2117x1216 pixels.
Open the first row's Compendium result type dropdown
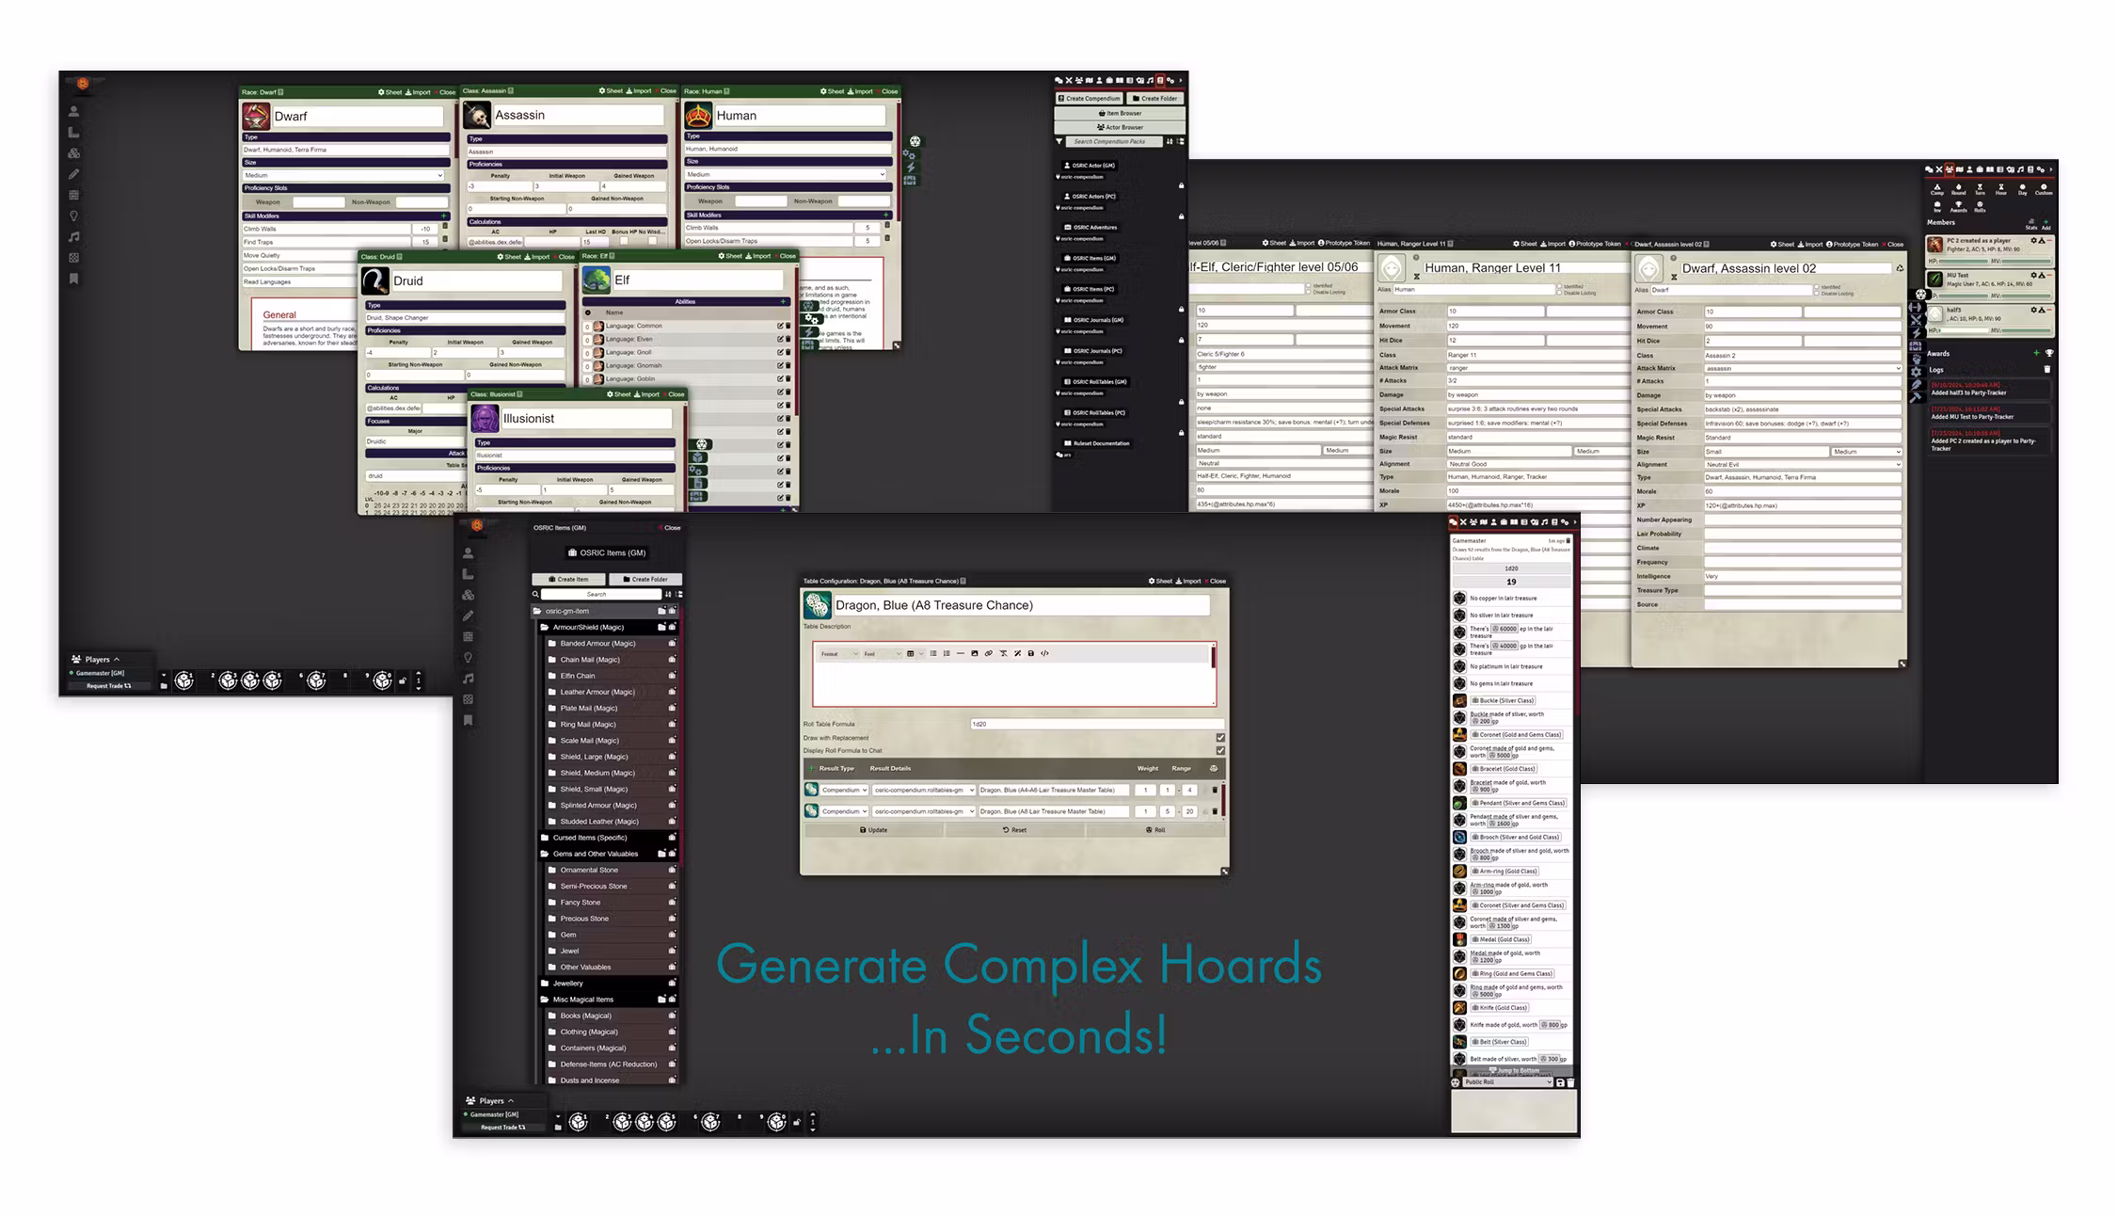coord(844,791)
